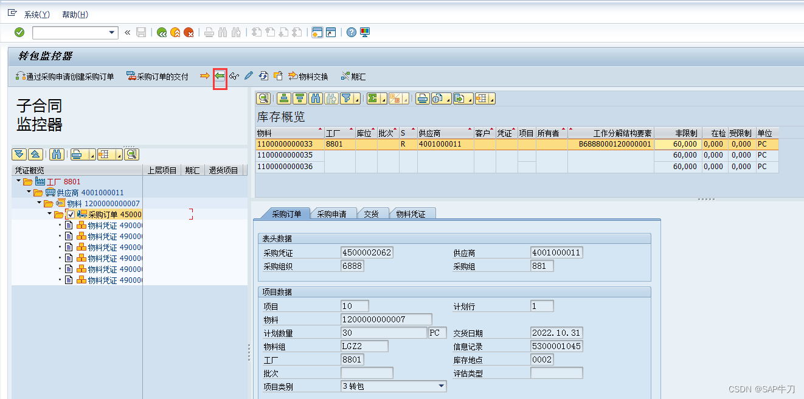Click the Generate Shortcut icon

(x=331, y=32)
